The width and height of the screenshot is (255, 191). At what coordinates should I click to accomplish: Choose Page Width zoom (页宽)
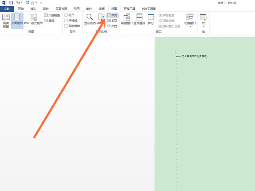(112, 26)
